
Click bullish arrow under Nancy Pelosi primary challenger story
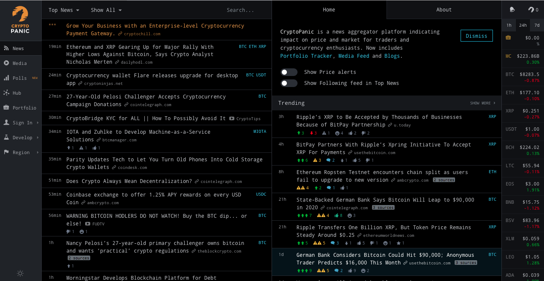click(70, 266)
